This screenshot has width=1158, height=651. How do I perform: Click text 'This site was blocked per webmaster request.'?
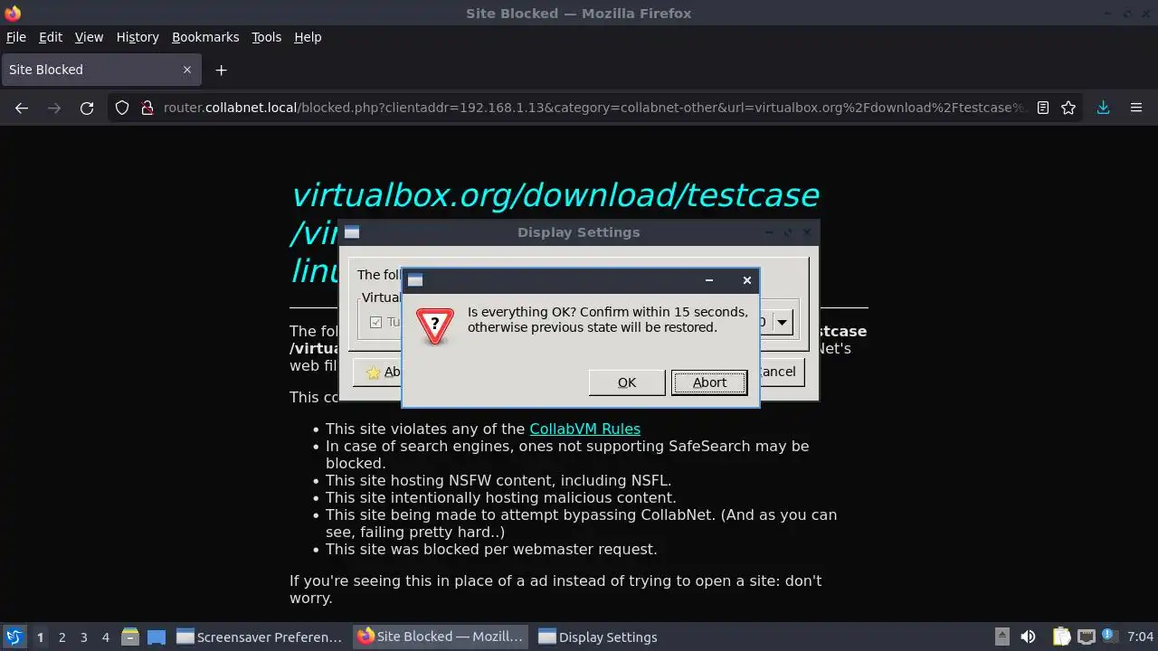pos(491,549)
